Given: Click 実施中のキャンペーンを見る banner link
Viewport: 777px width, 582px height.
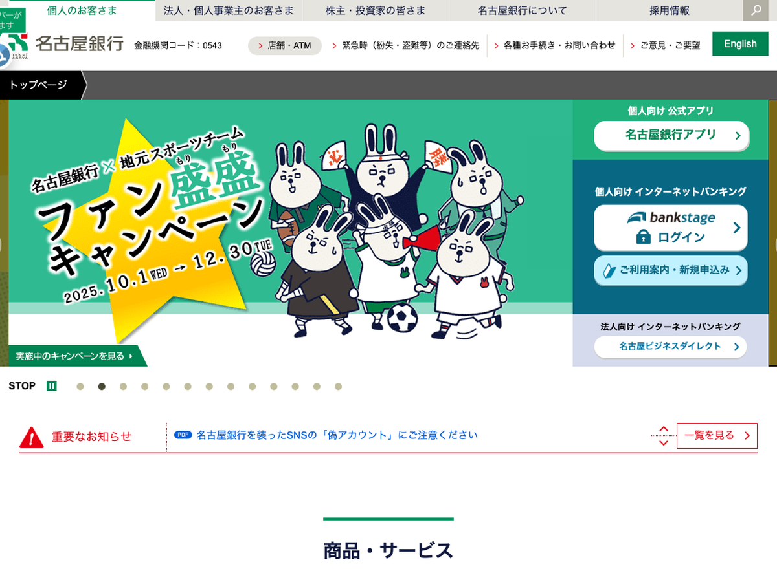Looking at the screenshot, I should (x=74, y=356).
